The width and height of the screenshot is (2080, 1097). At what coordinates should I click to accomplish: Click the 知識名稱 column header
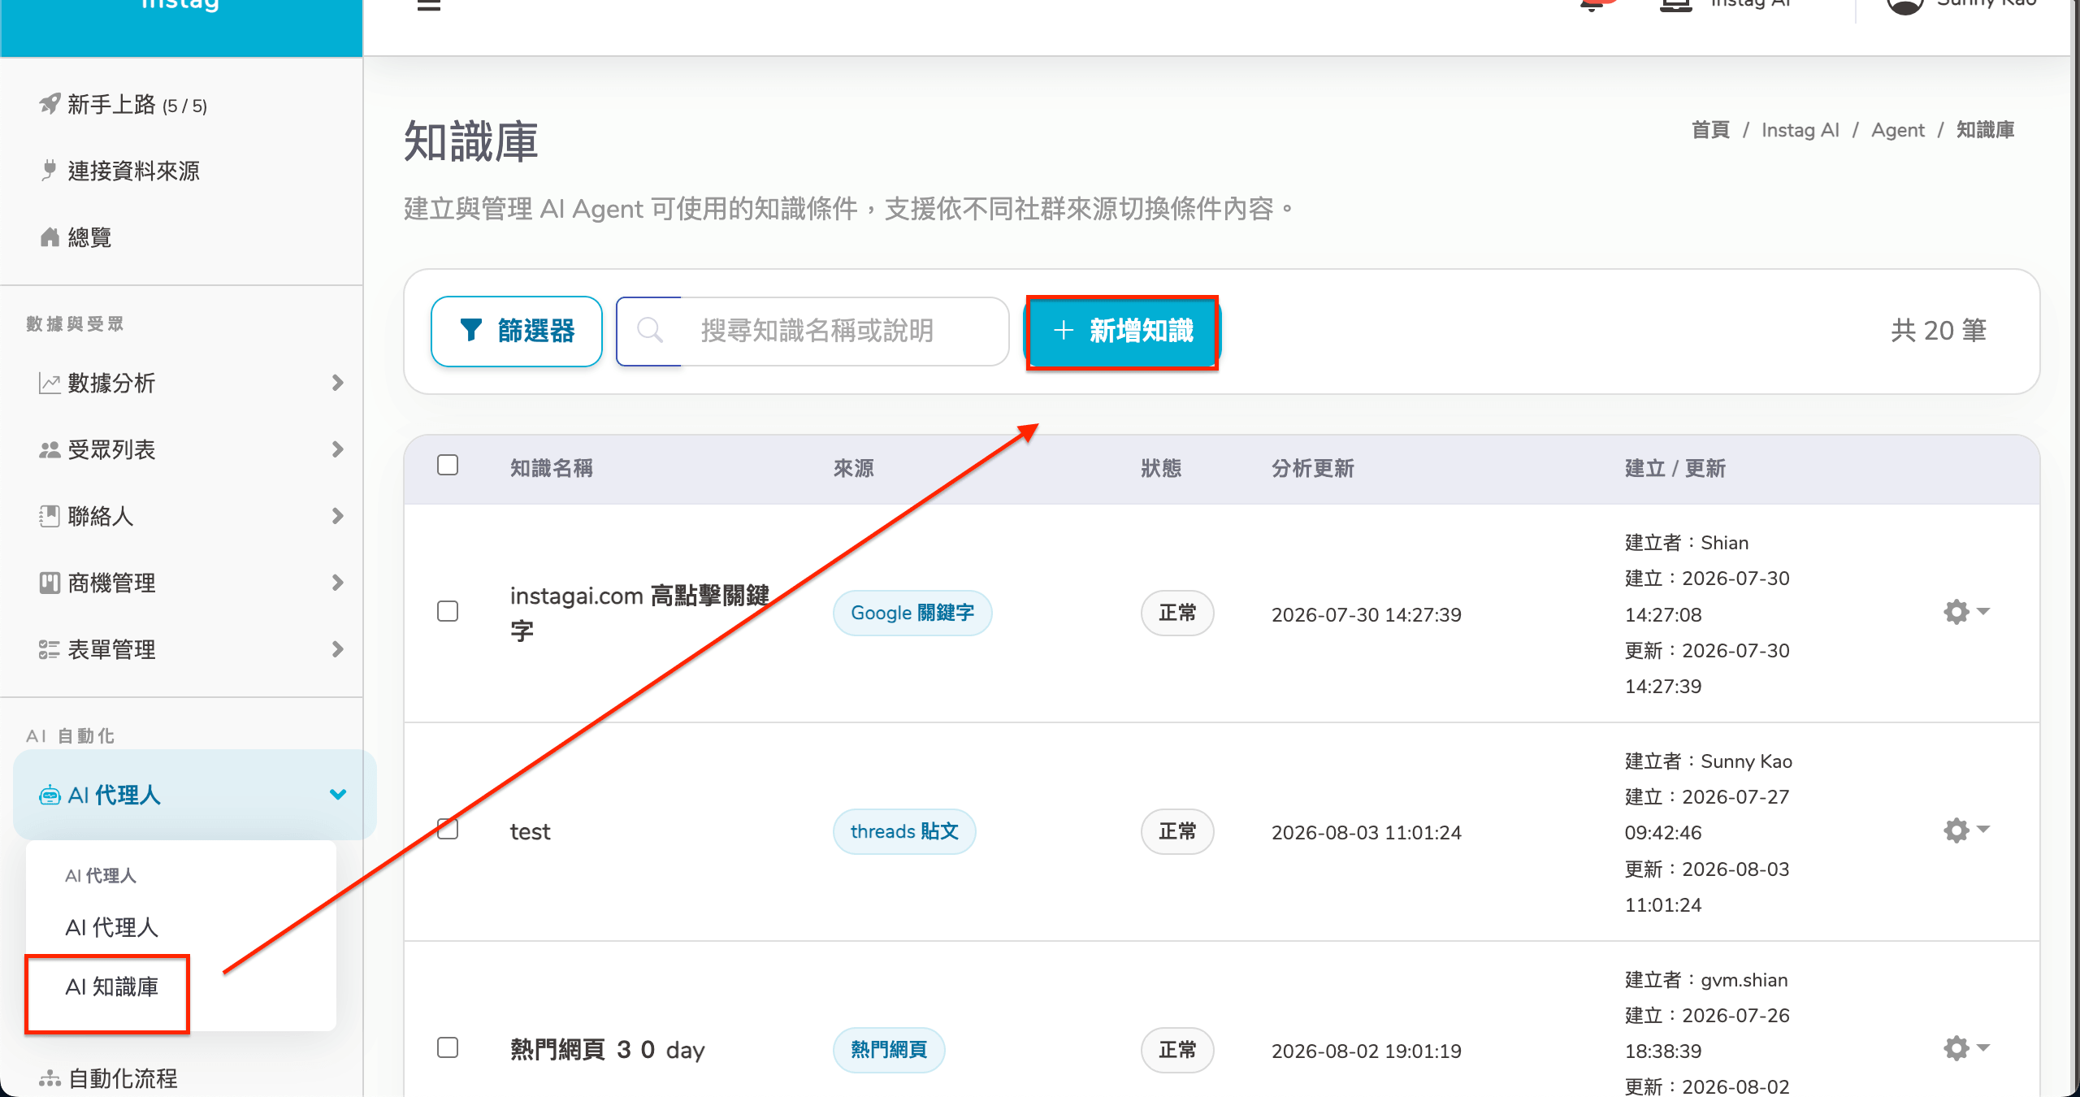(551, 468)
